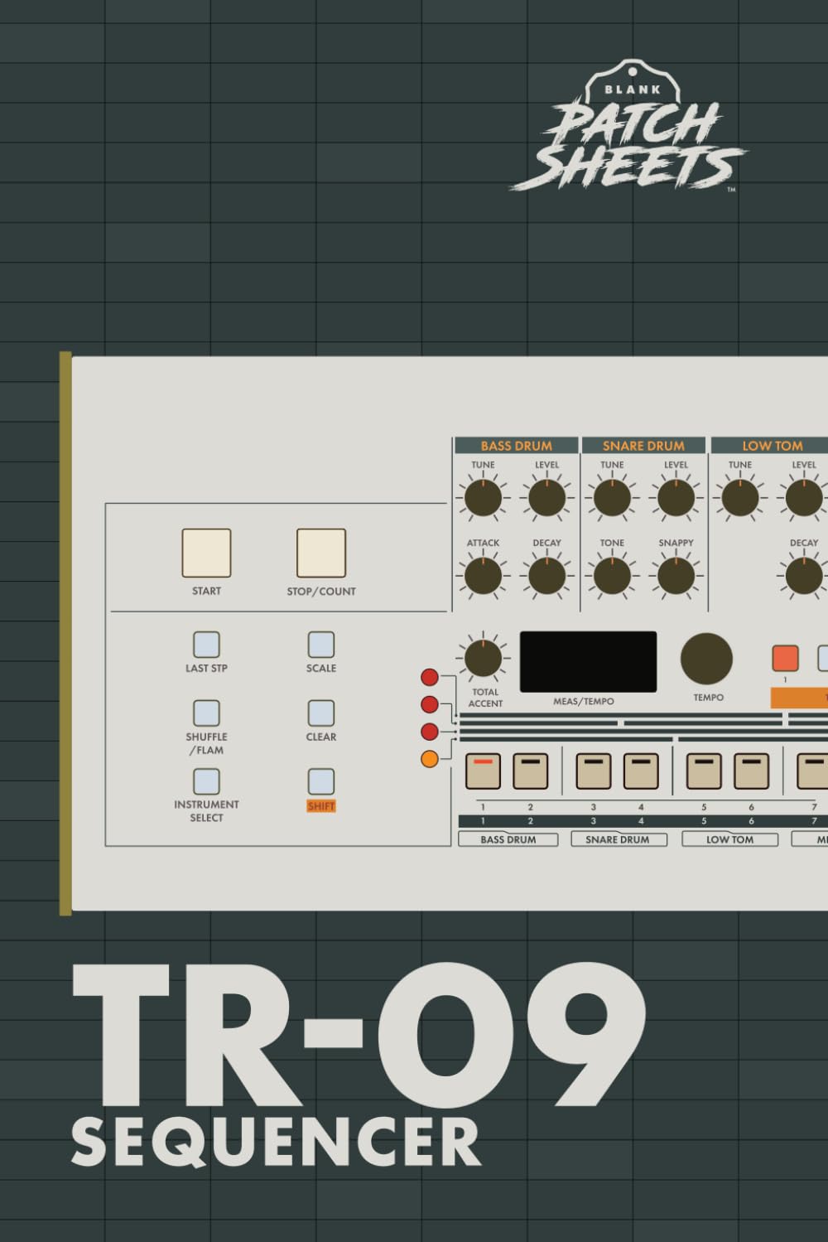Toggle step button 3
This screenshot has height=1242, width=828.
coord(593,771)
